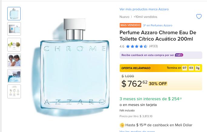Open 3º en Perfumes Azzaro ranking link
Image resolution: width=207 pixels, height=132 pixels.
coord(158,25)
